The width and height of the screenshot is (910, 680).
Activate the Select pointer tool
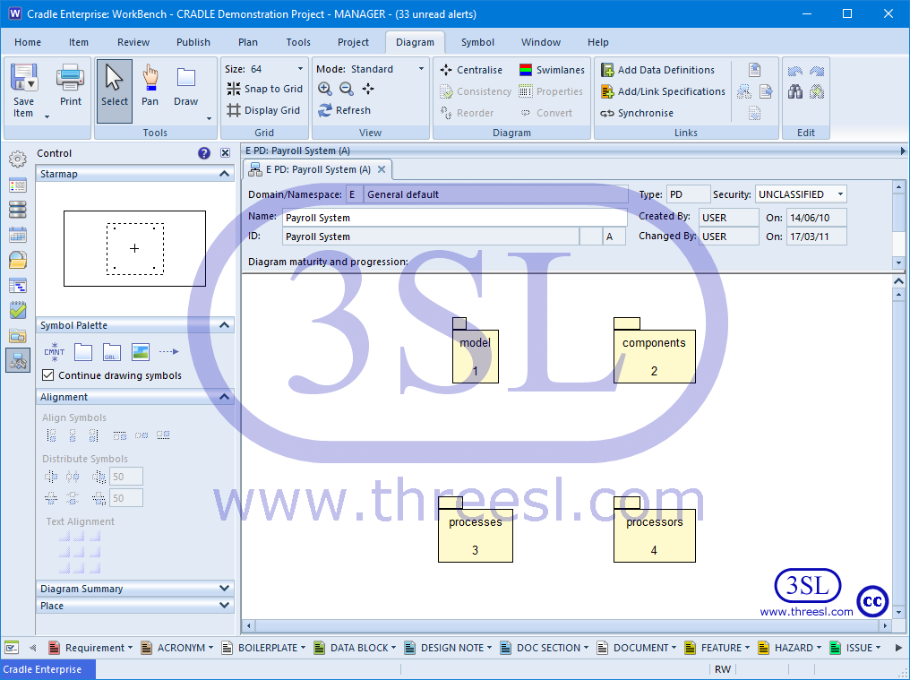(x=115, y=91)
